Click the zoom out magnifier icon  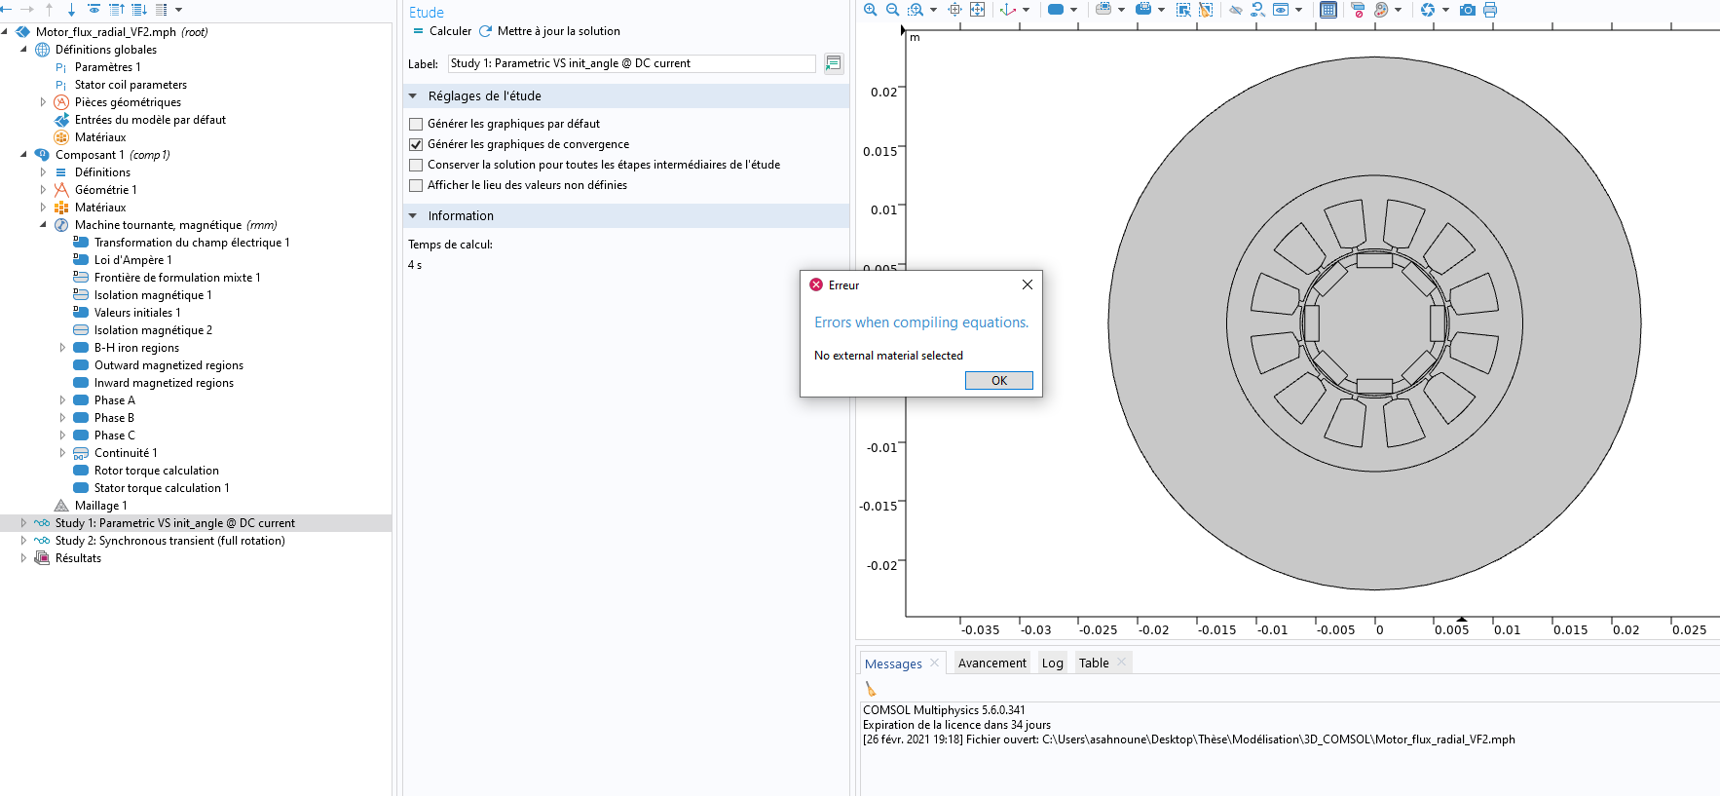(x=892, y=10)
